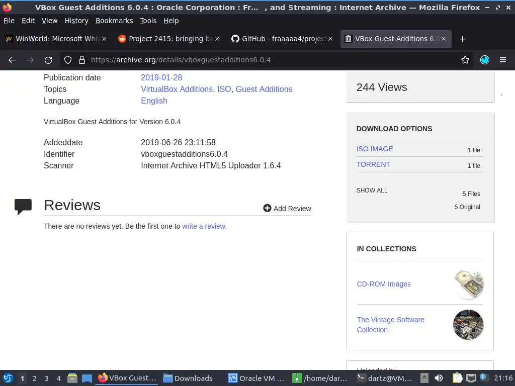Click the show desktop icon in taskbar

click(87, 378)
